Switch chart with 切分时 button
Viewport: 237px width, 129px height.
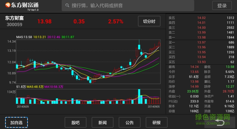(x=149, y=21)
